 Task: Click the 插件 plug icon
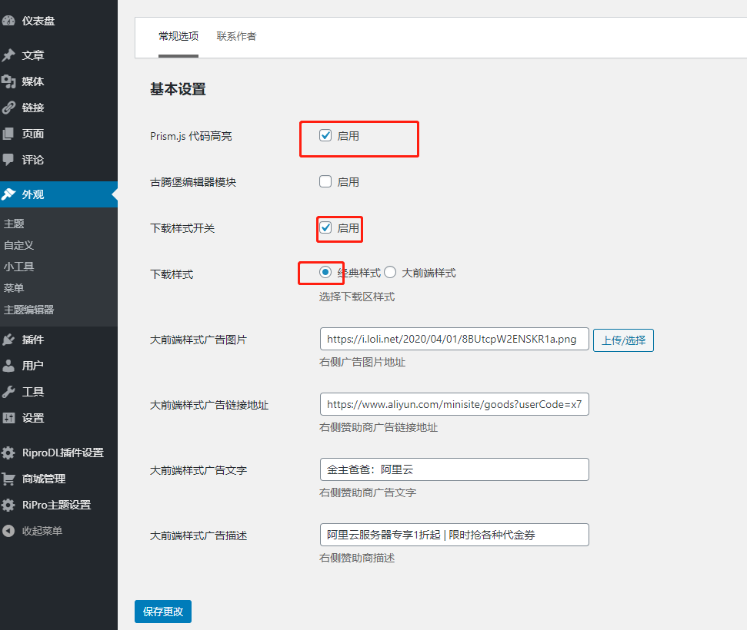(x=8, y=340)
